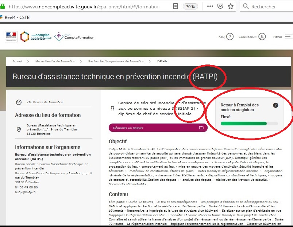Open 'Ma recherche de formation' breadcrumb link

(55, 61)
